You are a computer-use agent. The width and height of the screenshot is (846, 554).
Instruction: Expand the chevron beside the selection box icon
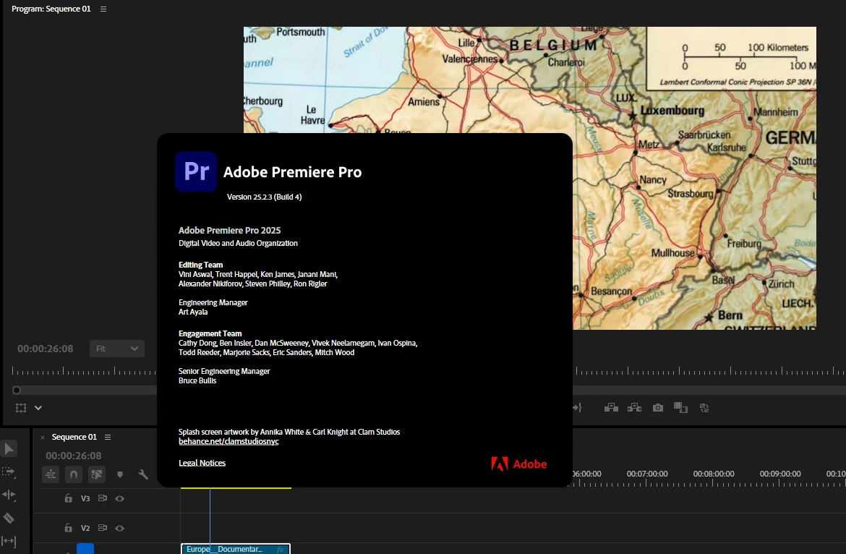tap(38, 408)
